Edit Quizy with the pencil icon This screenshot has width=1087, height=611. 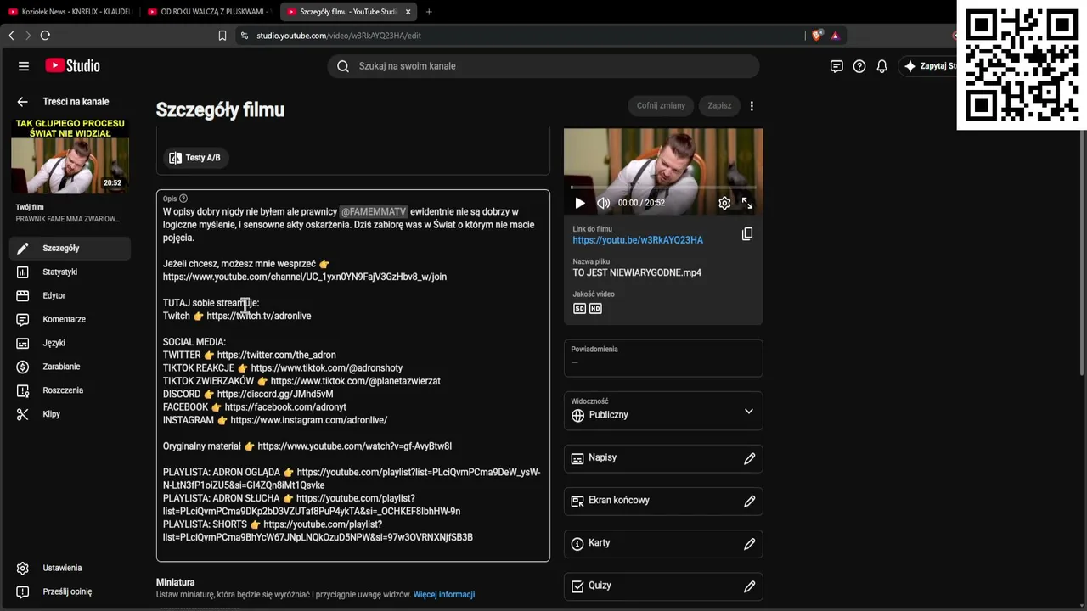749,586
